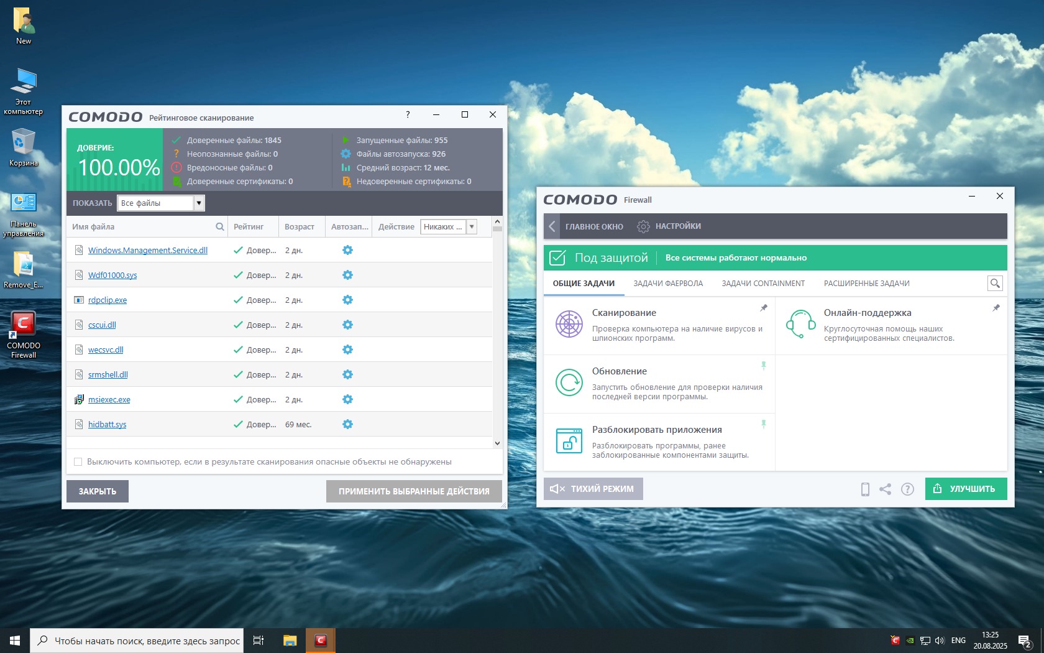1044x653 pixels.
Task: Click the search magnifier in Firewall tasks
Action: point(995,284)
